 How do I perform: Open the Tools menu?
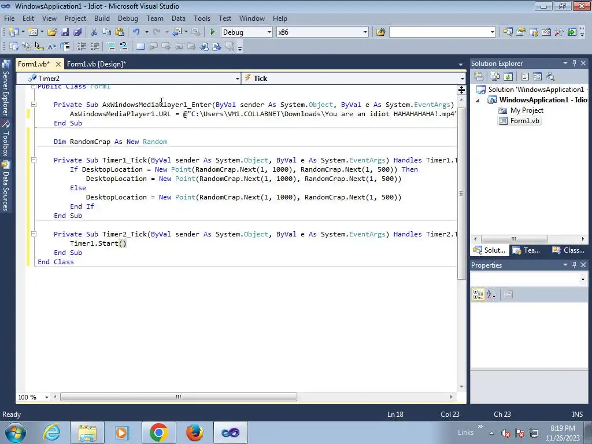(202, 18)
